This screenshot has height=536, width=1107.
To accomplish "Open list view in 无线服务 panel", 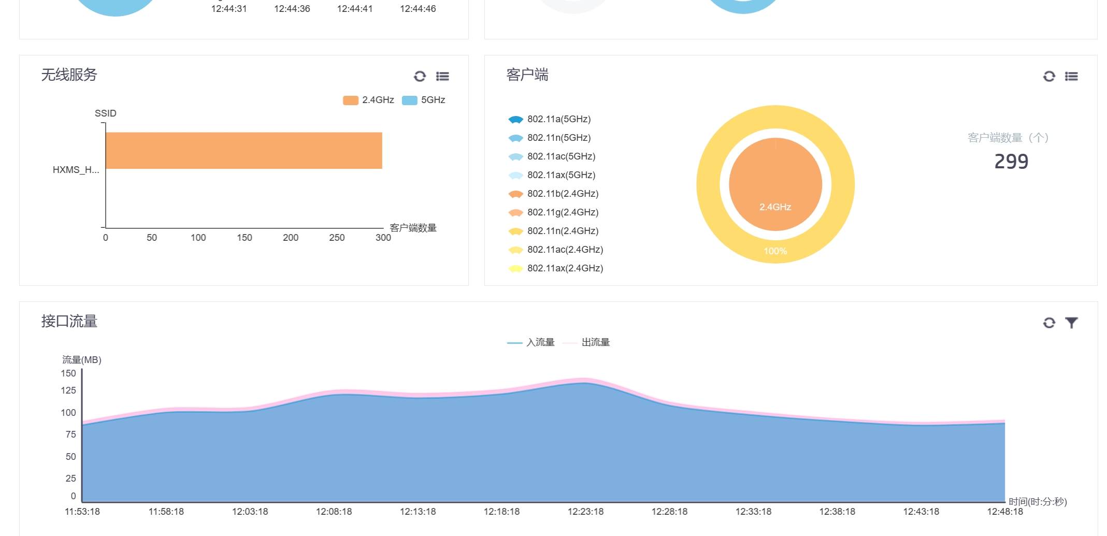I will pos(442,77).
